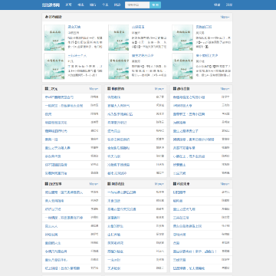The image size is (276, 276).
Task: Open More+ in the featured recommendations header
Action: [x=225, y=17]
